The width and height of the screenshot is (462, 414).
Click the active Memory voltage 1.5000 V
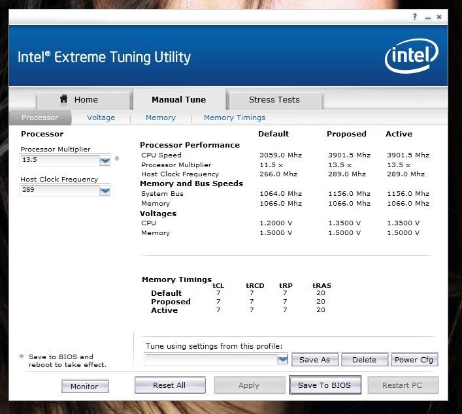[x=403, y=233]
